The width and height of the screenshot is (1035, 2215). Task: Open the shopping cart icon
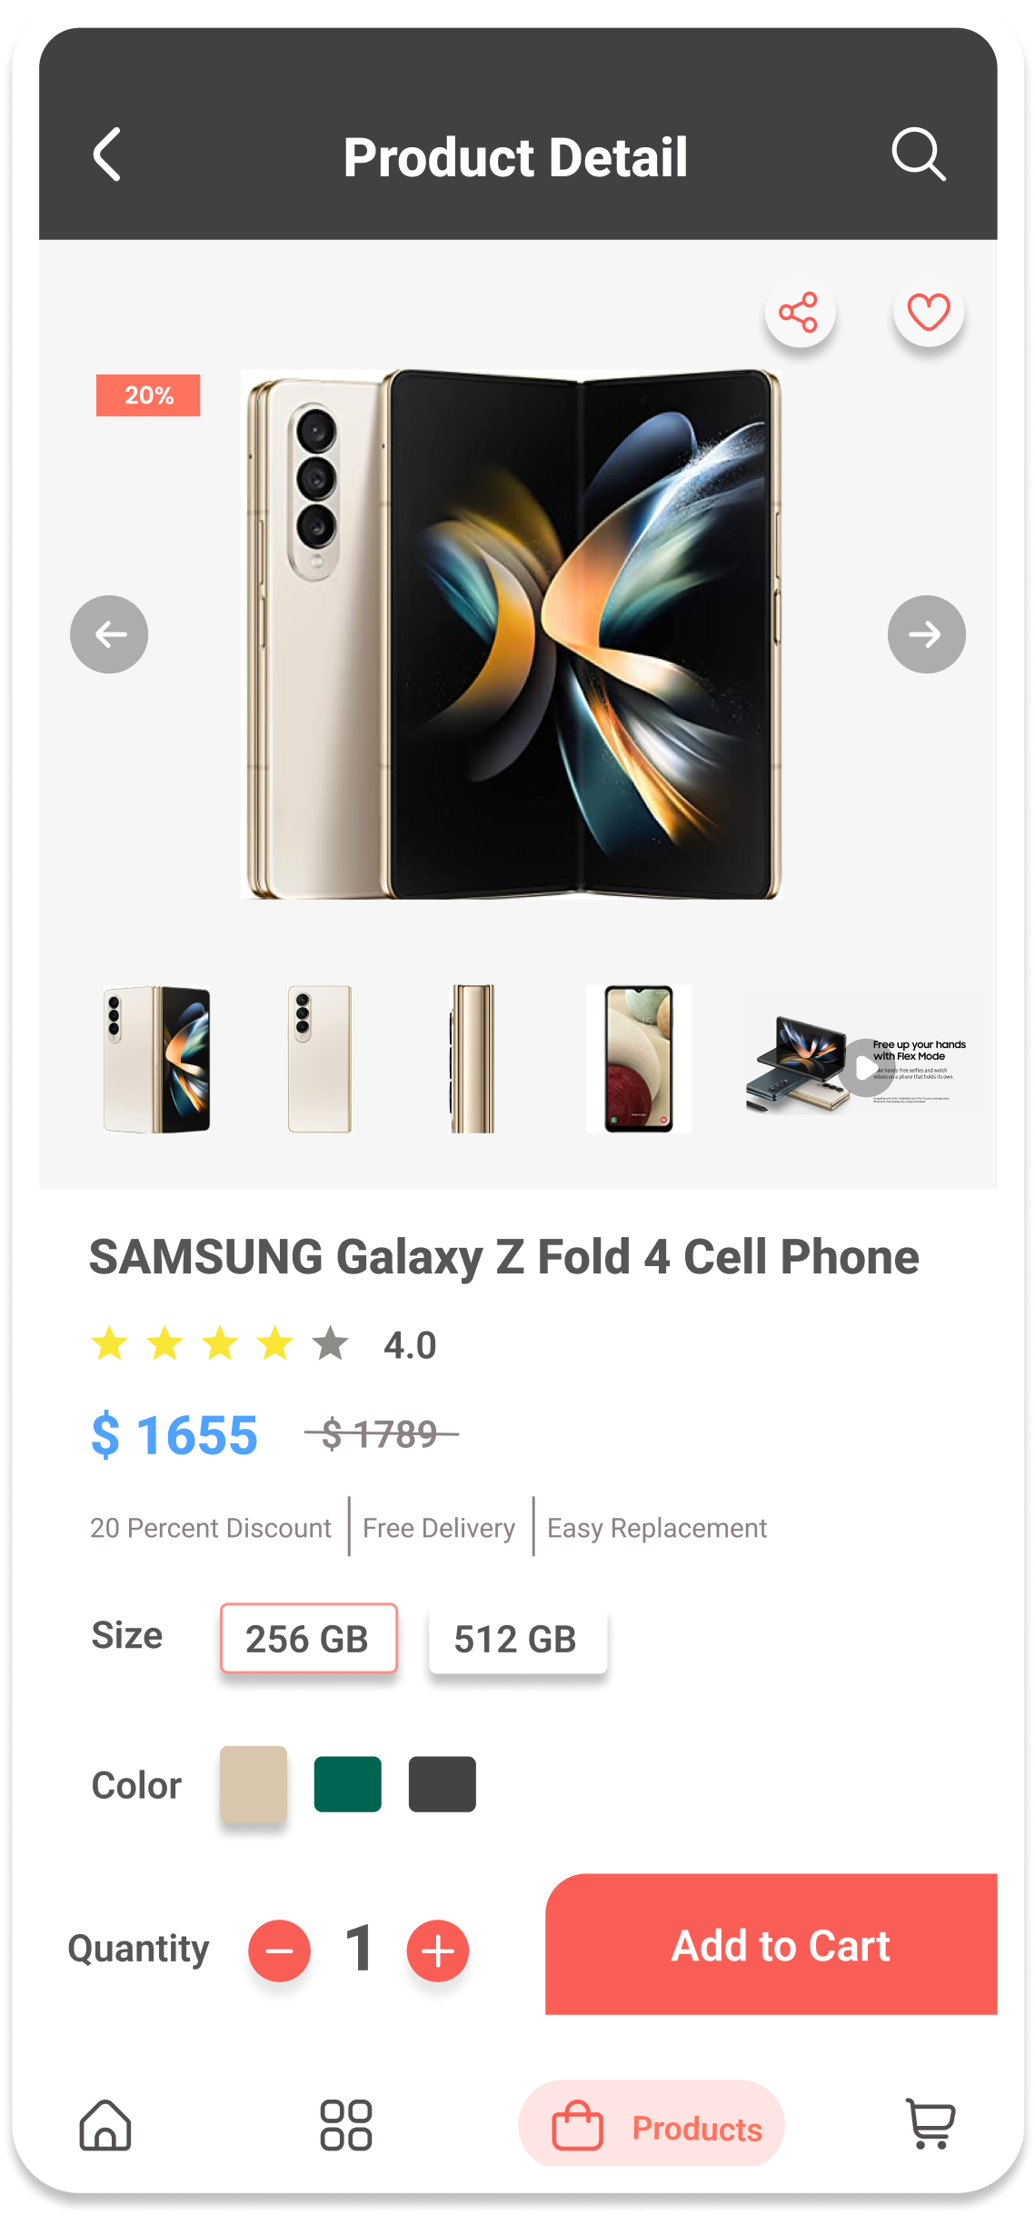coord(931,2124)
